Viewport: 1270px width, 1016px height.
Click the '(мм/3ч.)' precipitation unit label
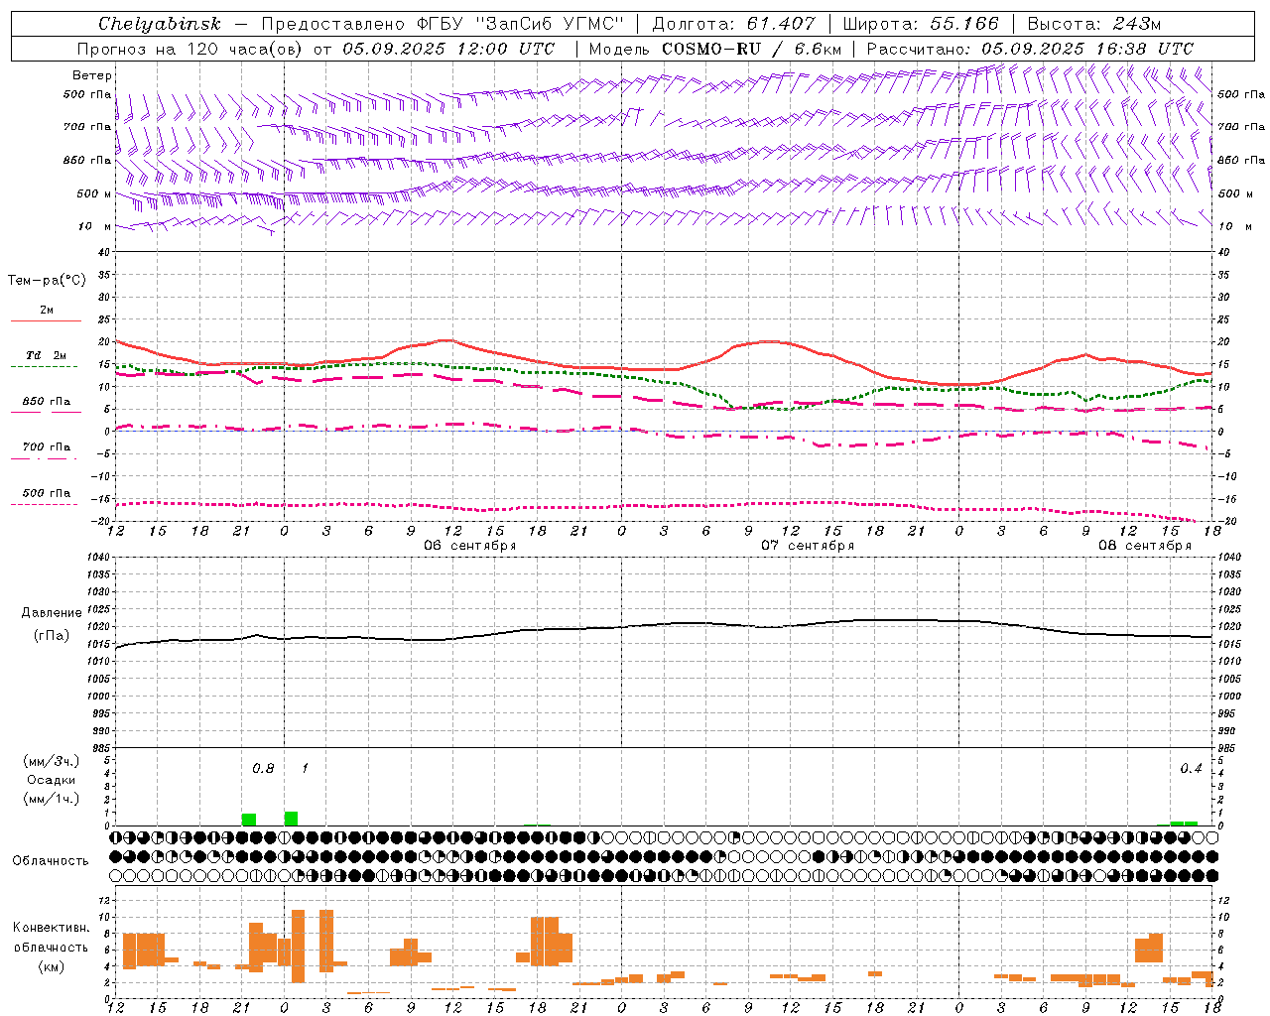(52, 761)
